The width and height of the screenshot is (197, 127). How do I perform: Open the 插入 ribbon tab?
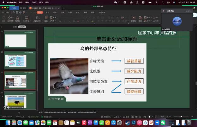tap(47, 13)
